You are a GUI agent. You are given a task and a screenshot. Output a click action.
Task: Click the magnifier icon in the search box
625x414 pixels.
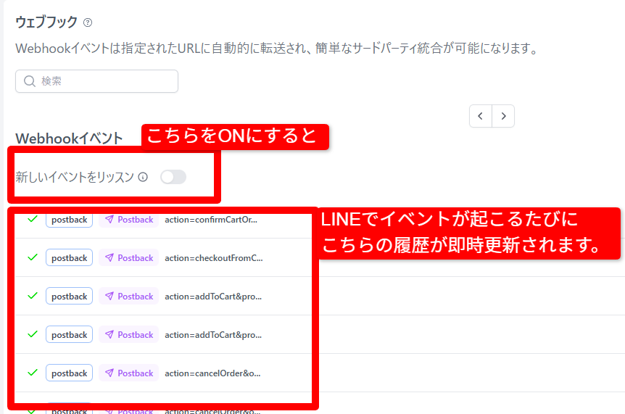30,81
